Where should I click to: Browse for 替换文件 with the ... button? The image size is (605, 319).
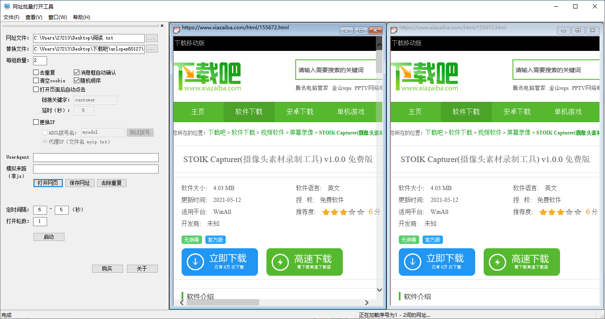pos(152,49)
